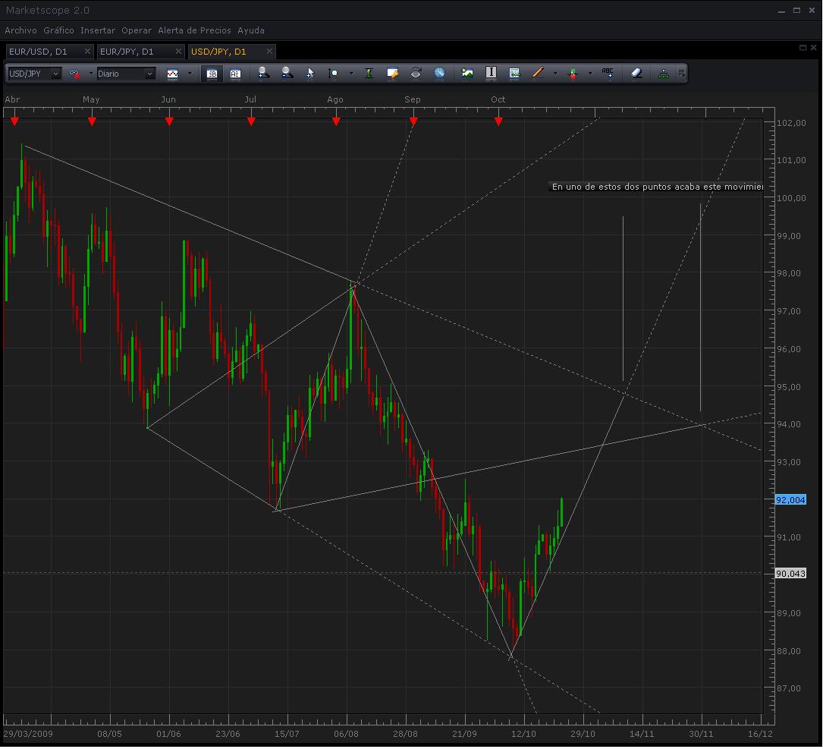Maximize the chart pane below the window controls
Image resolution: width=823 pixels, height=749 pixels.
pos(803,48)
